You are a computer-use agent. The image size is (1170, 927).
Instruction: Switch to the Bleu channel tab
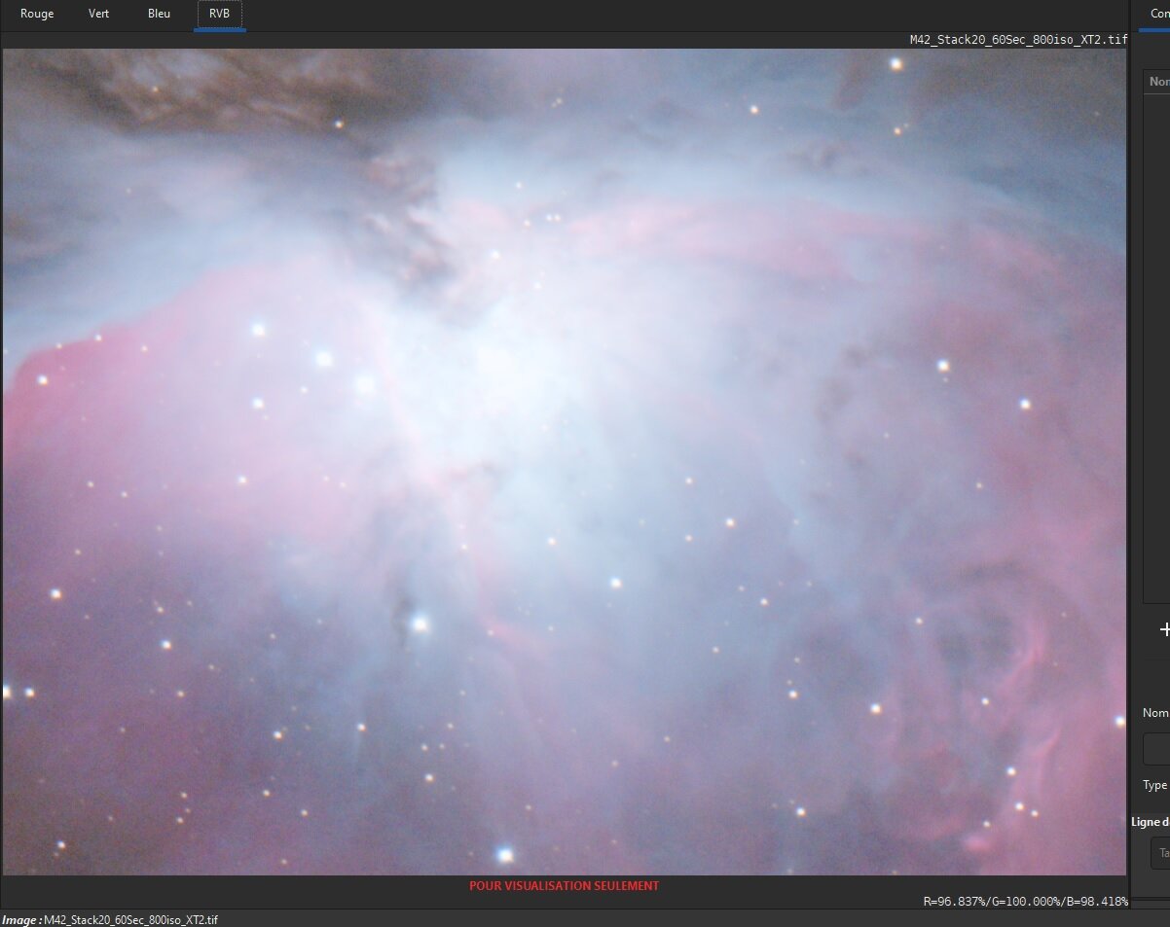159,14
